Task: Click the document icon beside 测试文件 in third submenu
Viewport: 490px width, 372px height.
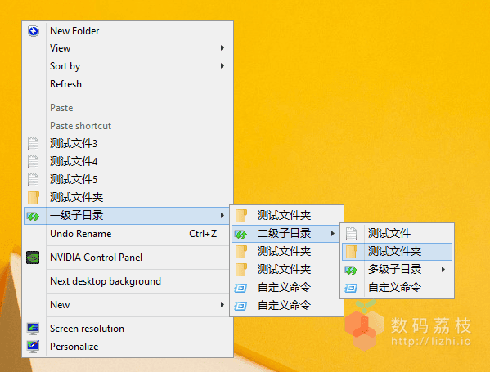Action: pyautogui.click(x=351, y=234)
